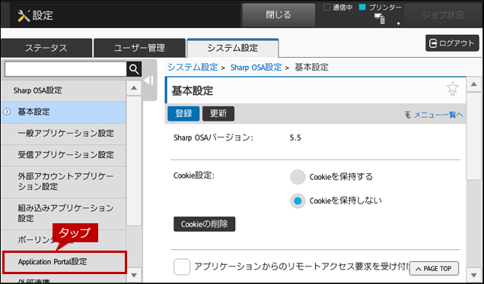Click Sharp OSA設定 sidebar heading
Viewport: 484px width, 284px height.
point(63,90)
